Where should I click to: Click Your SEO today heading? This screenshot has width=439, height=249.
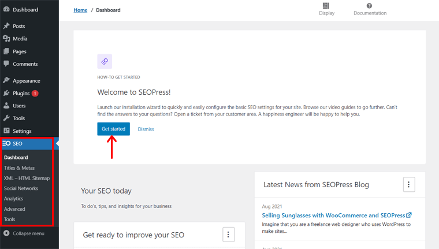(106, 191)
